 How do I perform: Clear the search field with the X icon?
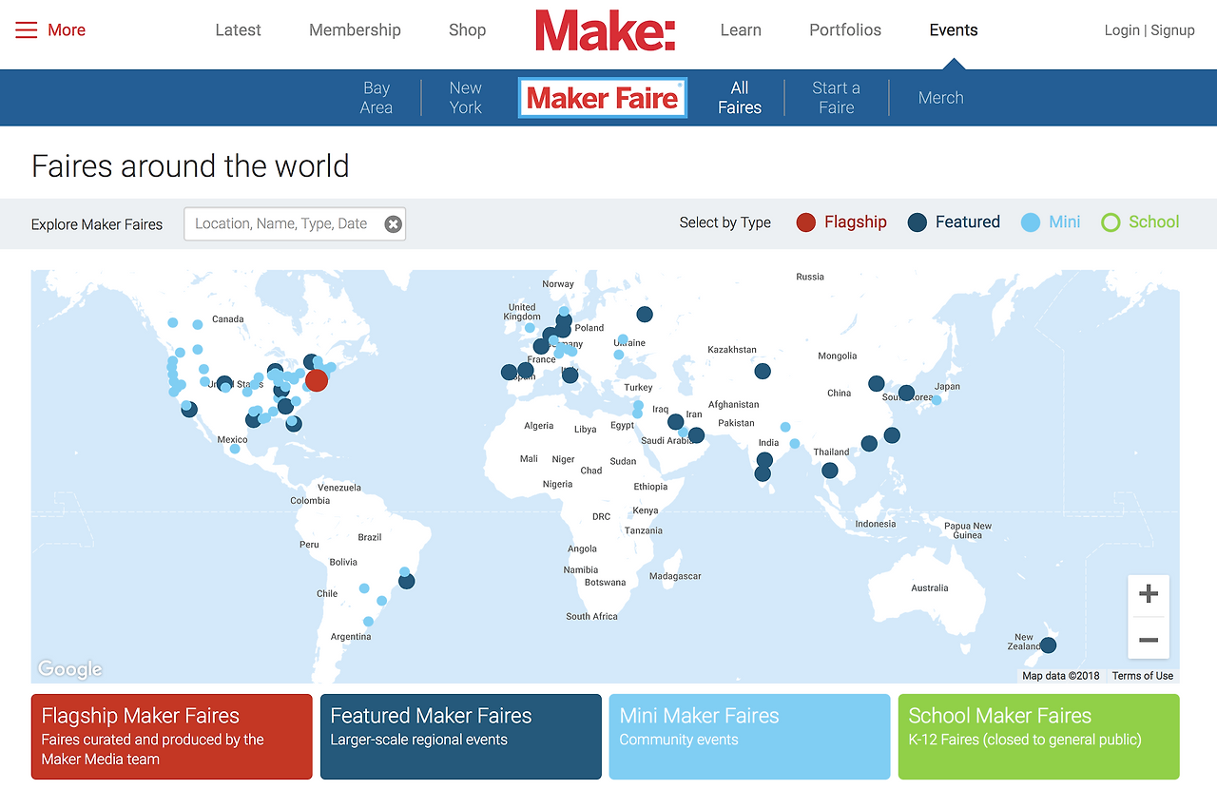point(393,224)
